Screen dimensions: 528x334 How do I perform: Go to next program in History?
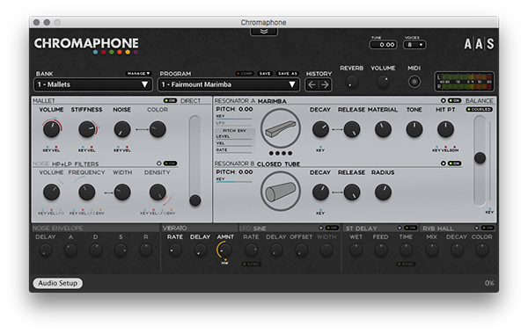[325, 84]
